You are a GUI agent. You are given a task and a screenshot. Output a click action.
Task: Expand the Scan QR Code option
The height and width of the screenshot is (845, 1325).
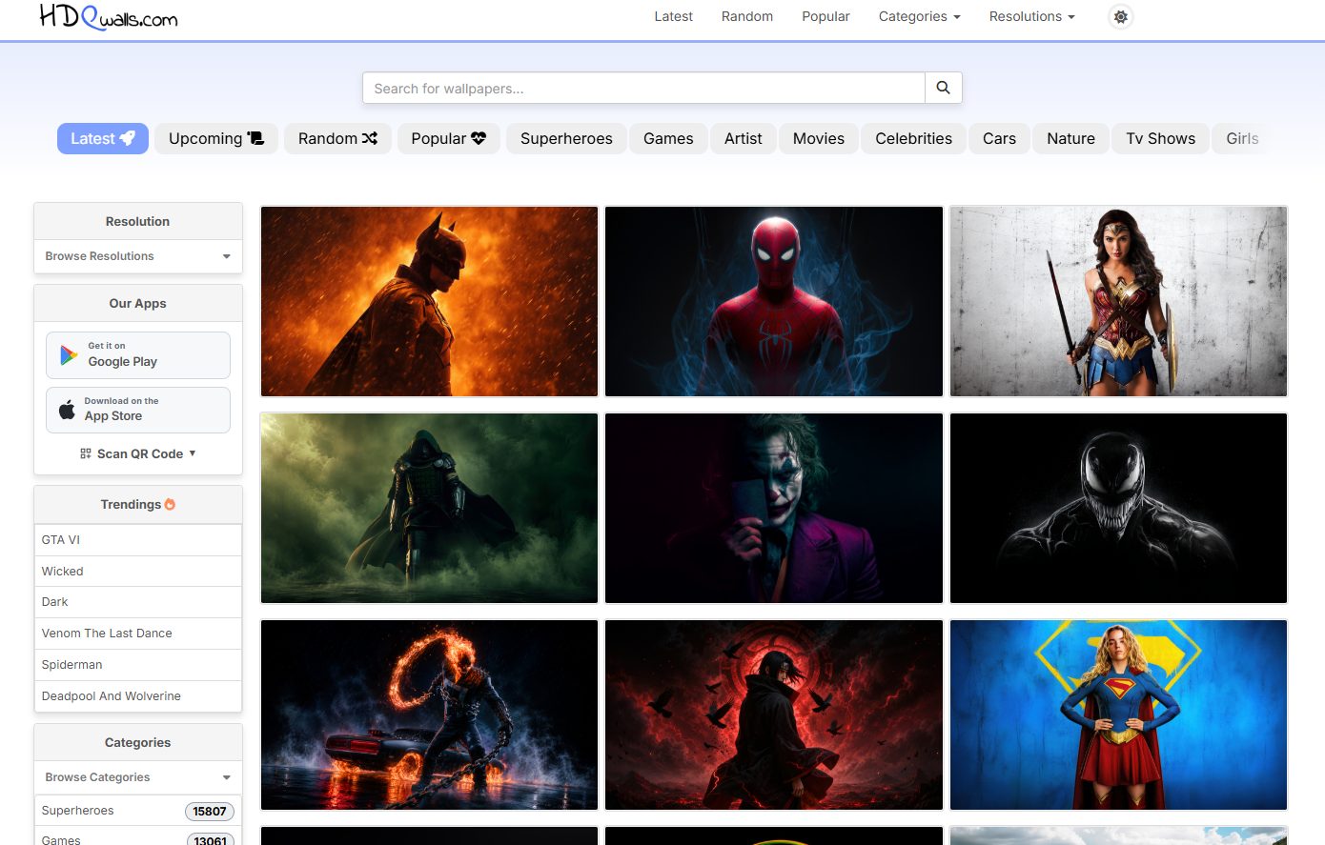point(138,453)
